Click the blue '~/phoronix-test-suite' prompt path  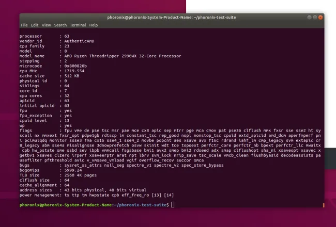140,205
